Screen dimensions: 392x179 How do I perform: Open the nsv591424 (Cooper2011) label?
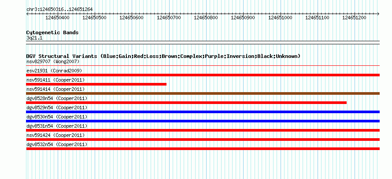[55, 135]
